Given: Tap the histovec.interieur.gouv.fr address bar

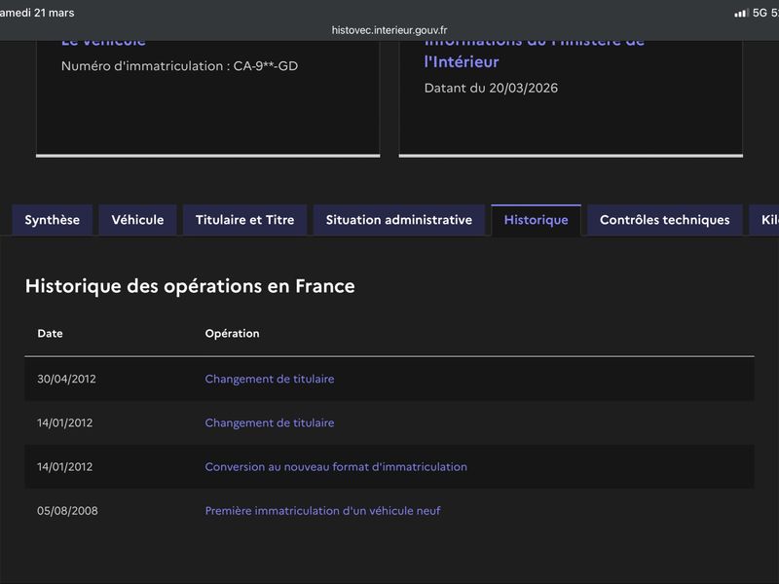Looking at the screenshot, I should [389, 30].
